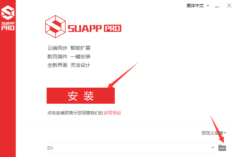
Task: Open the browse folder icon for install path
Action: coord(222,148)
